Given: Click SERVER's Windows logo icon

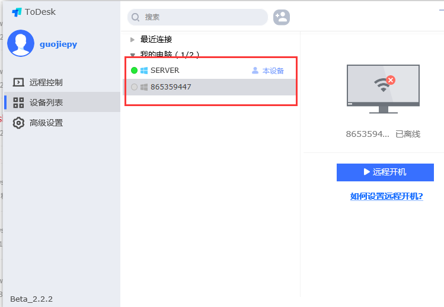Looking at the screenshot, I should (144, 71).
